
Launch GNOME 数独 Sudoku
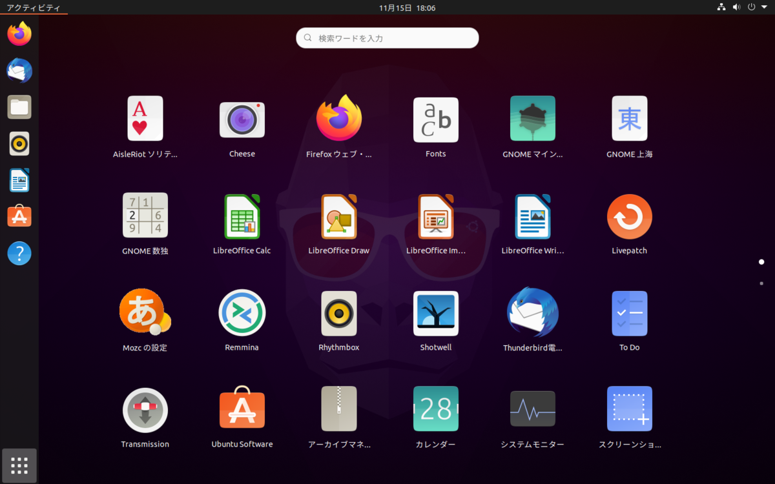point(145,216)
